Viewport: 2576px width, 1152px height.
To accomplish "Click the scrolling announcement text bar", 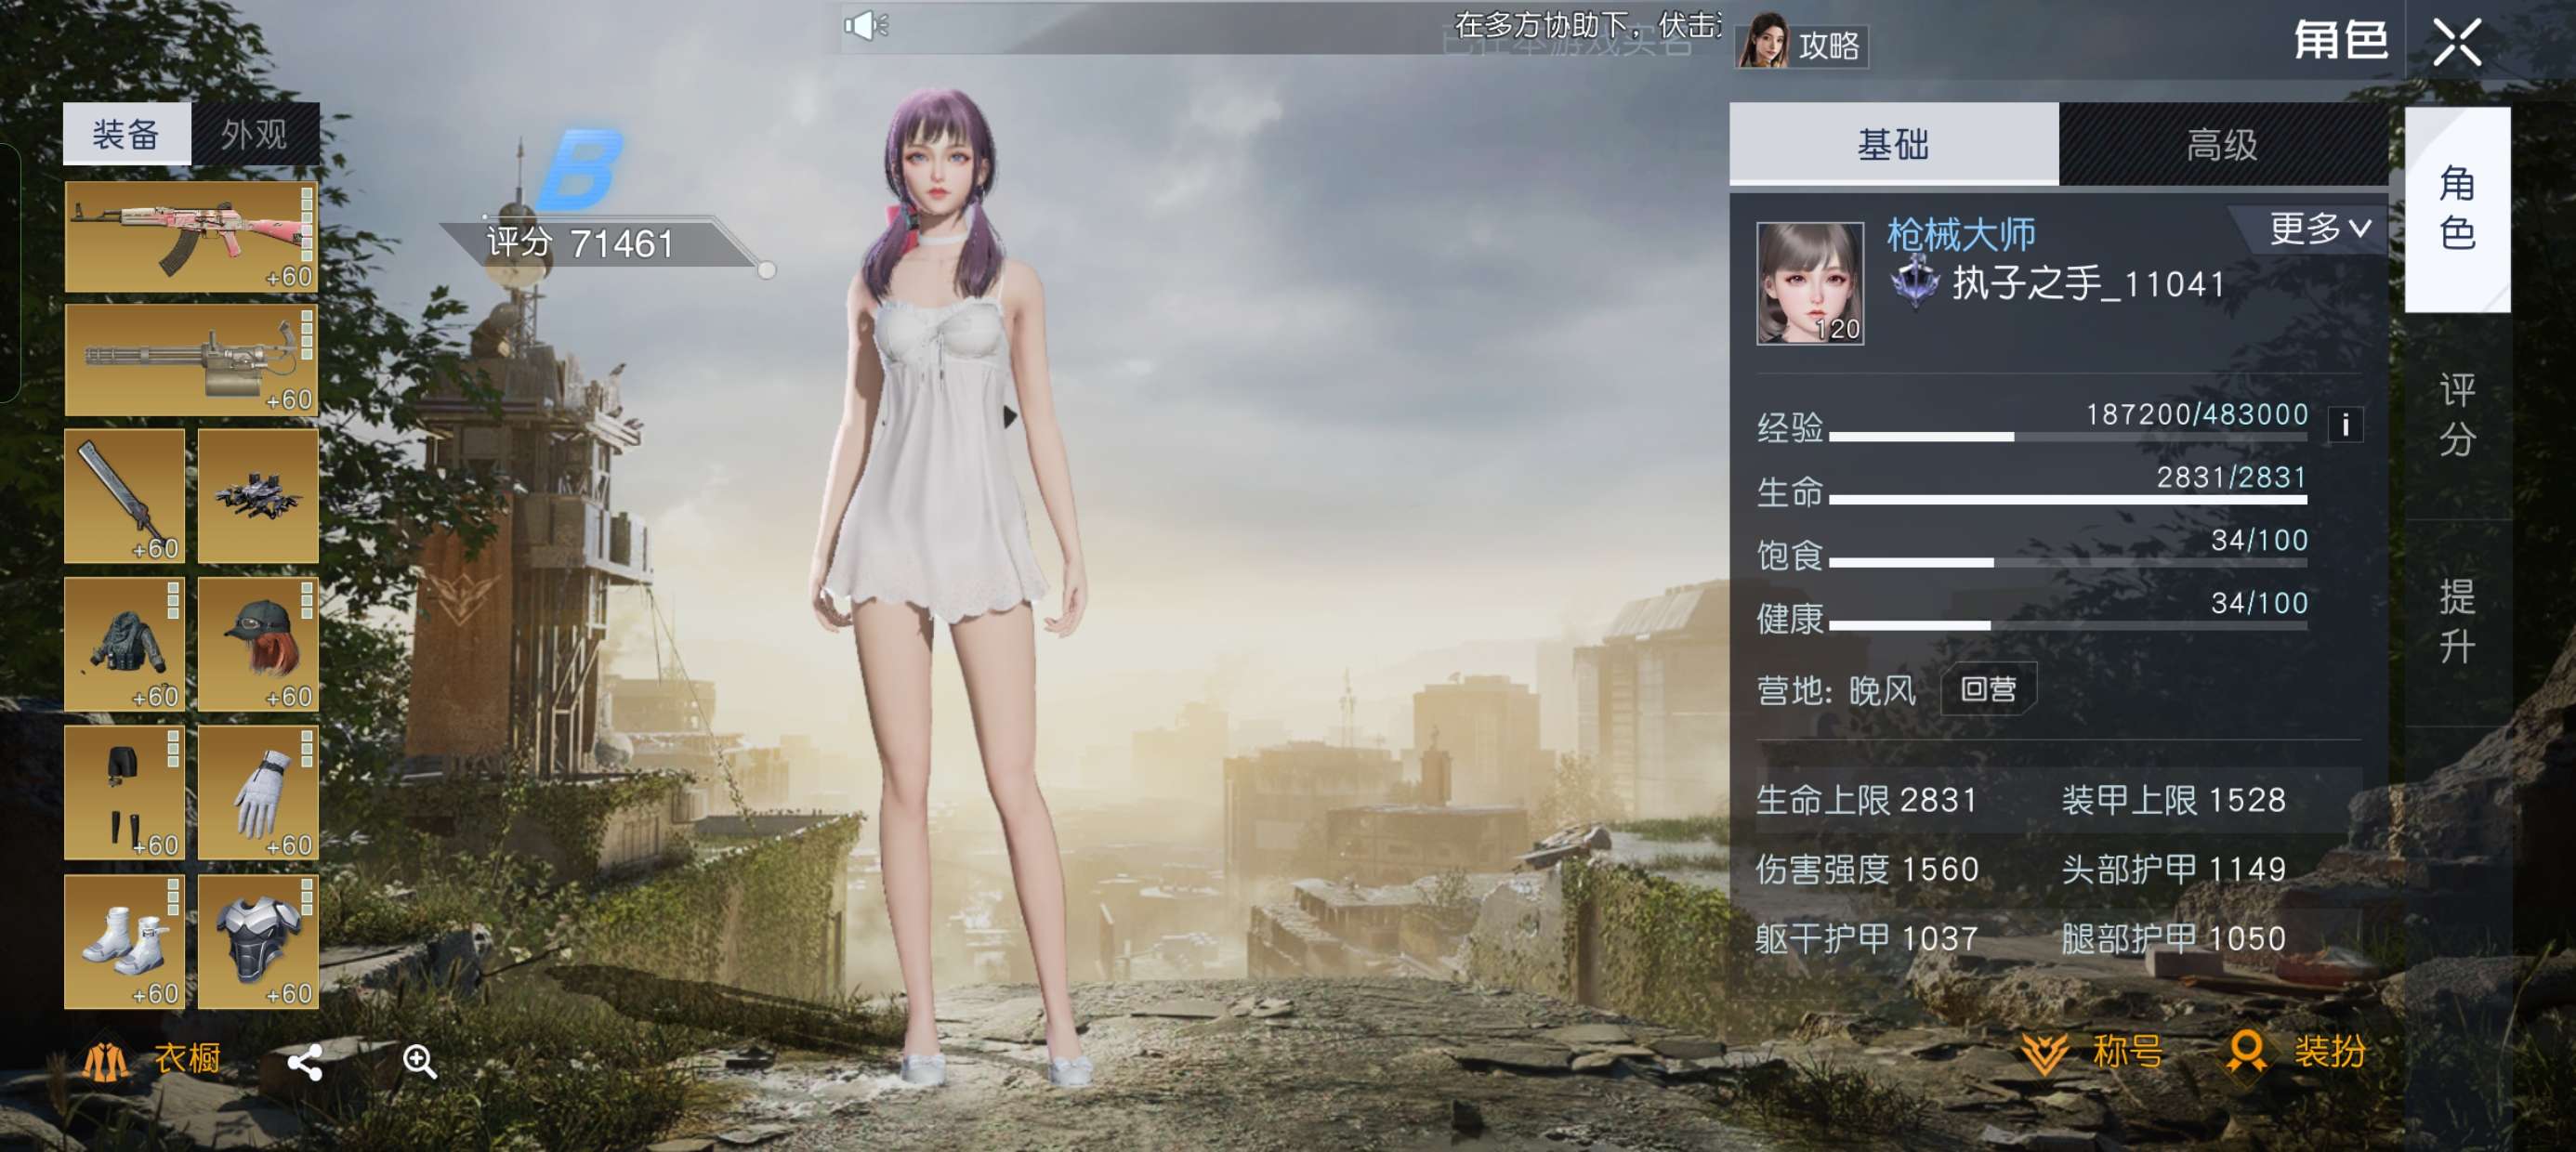I will click(1283, 27).
